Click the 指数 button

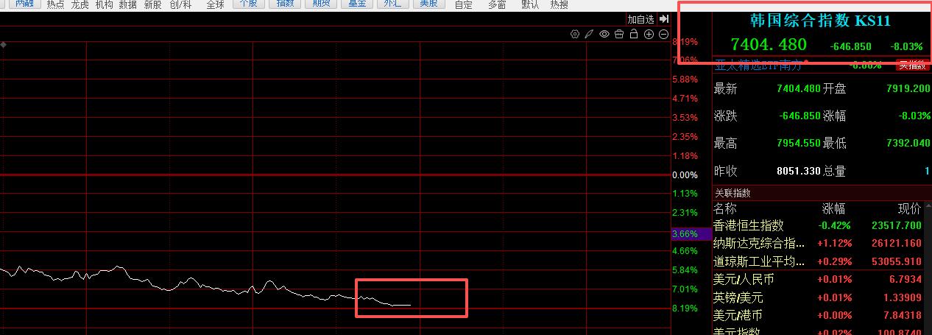click(x=286, y=4)
